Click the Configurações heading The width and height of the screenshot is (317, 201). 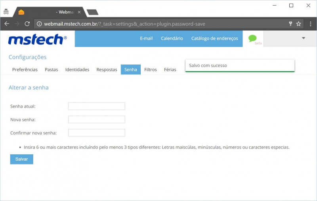pyautogui.click(x=27, y=57)
